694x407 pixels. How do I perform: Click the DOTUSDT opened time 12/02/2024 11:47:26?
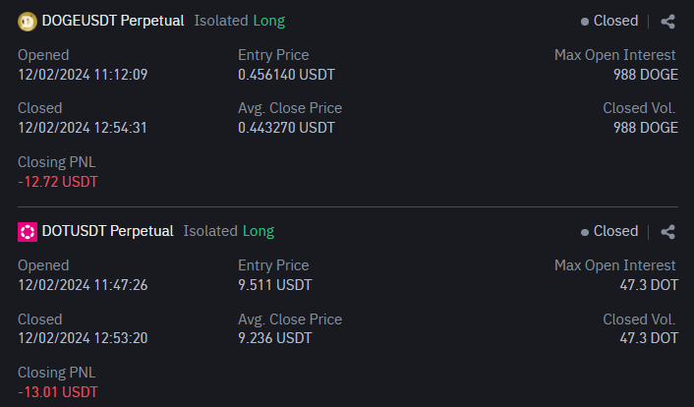[x=83, y=285]
